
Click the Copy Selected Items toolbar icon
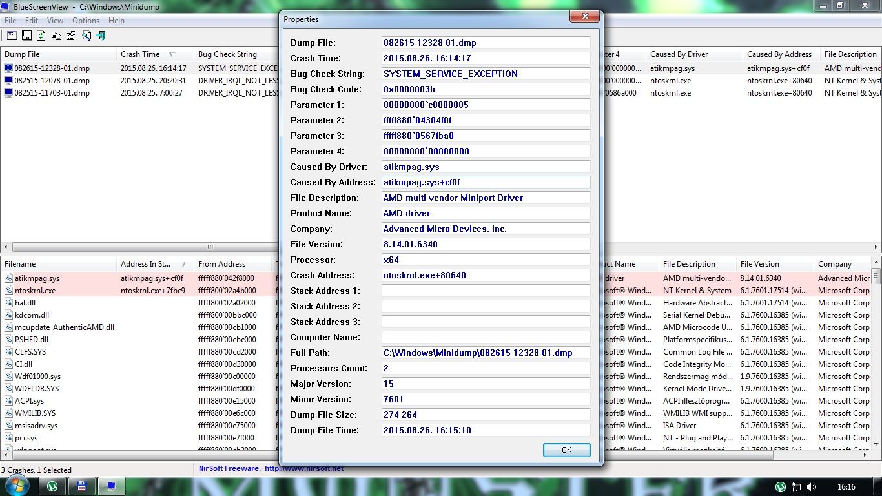(x=57, y=36)
